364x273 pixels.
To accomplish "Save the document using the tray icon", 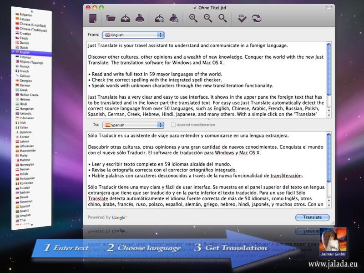I will coord(126,18).
